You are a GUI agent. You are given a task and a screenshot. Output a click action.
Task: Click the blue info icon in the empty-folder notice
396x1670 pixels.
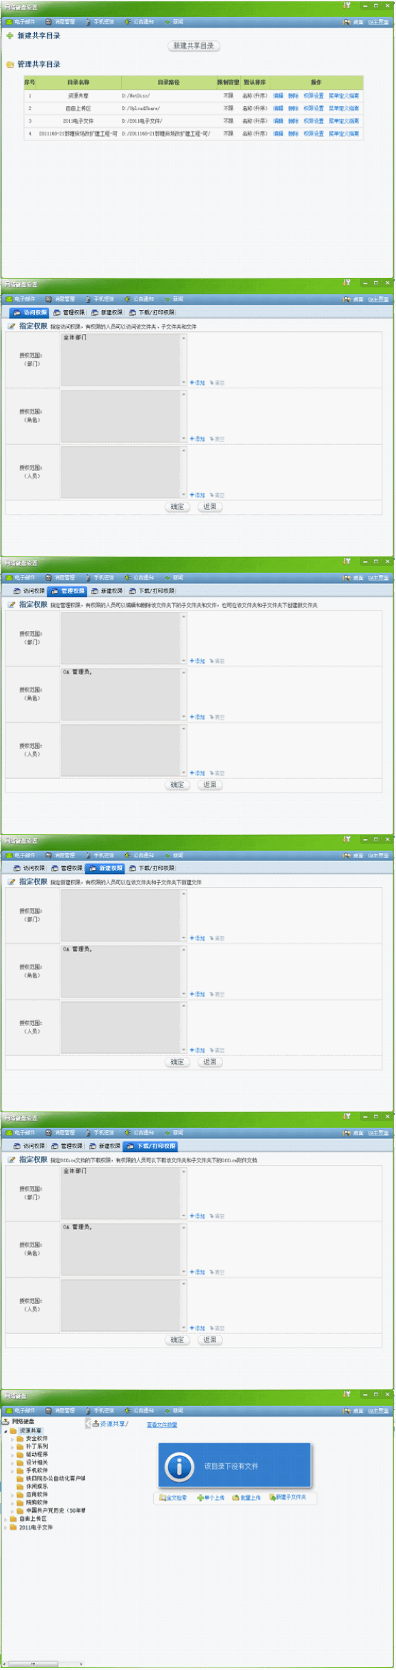click(x=179, y=1466)
